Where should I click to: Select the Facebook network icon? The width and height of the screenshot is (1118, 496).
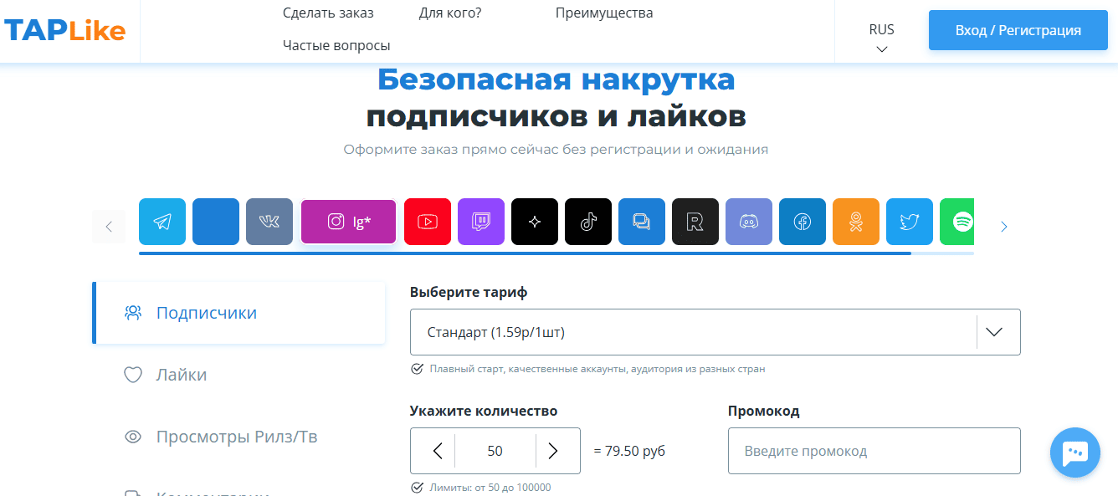[x=803, y=222]
